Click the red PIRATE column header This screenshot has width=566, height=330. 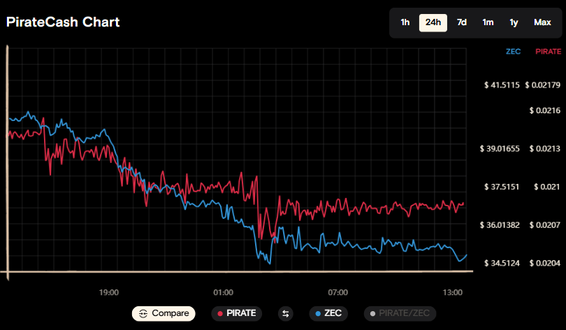(x=548, y=52)
